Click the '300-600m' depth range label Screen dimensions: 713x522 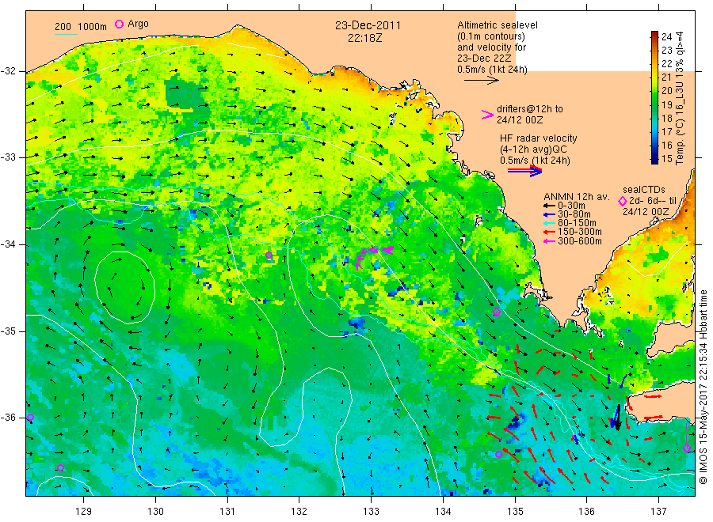580,241
